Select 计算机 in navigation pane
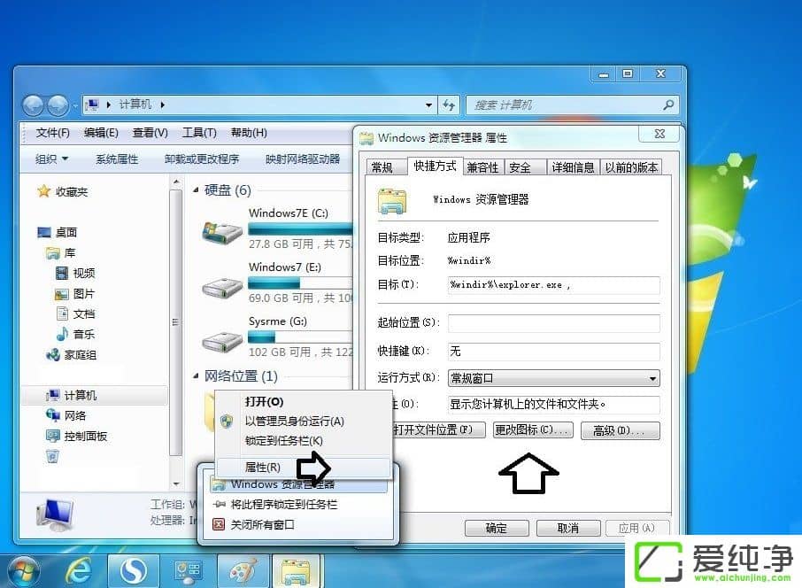Image resolution: width=802 pixels, height=588 pixels. point(71,395)
